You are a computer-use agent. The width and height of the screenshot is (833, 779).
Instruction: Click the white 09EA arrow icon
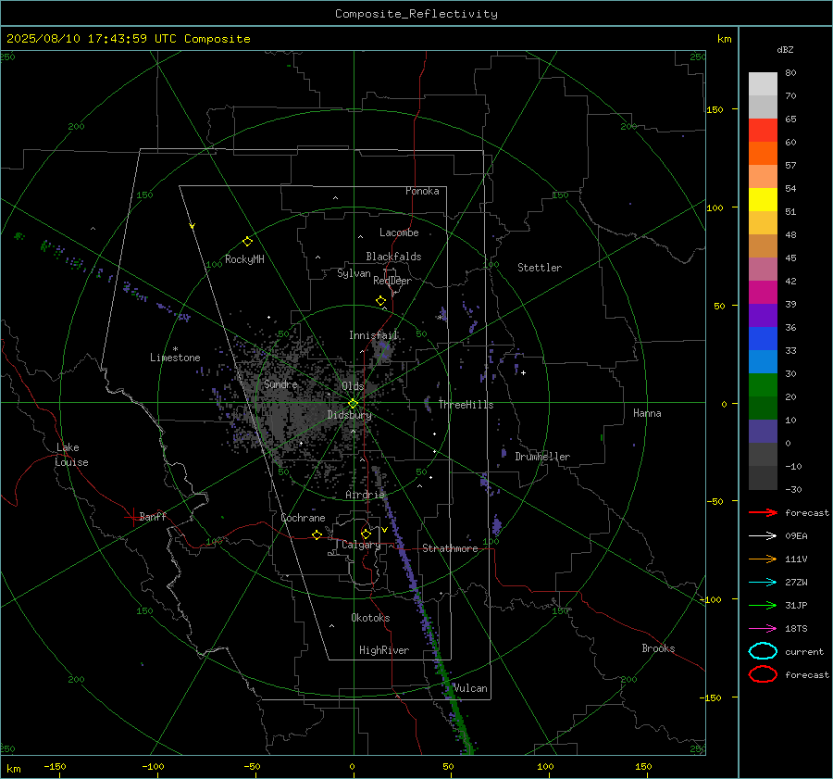pos(763,536)
